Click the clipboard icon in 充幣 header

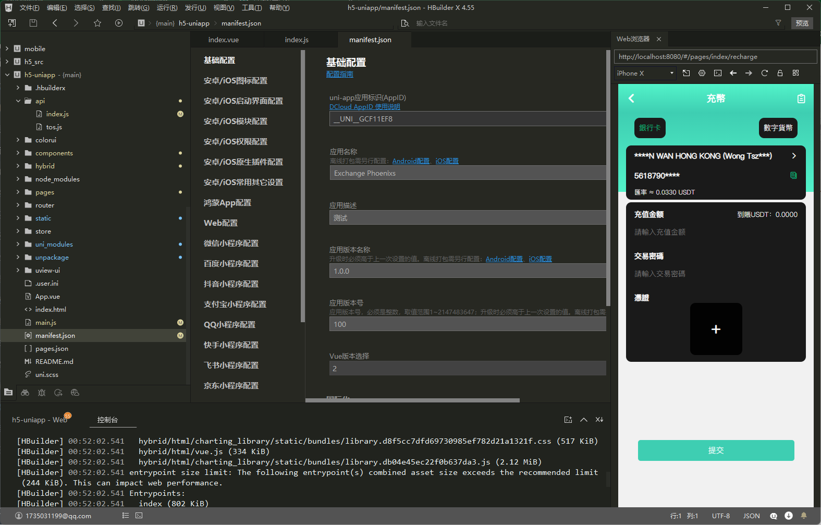pos(801,99)
